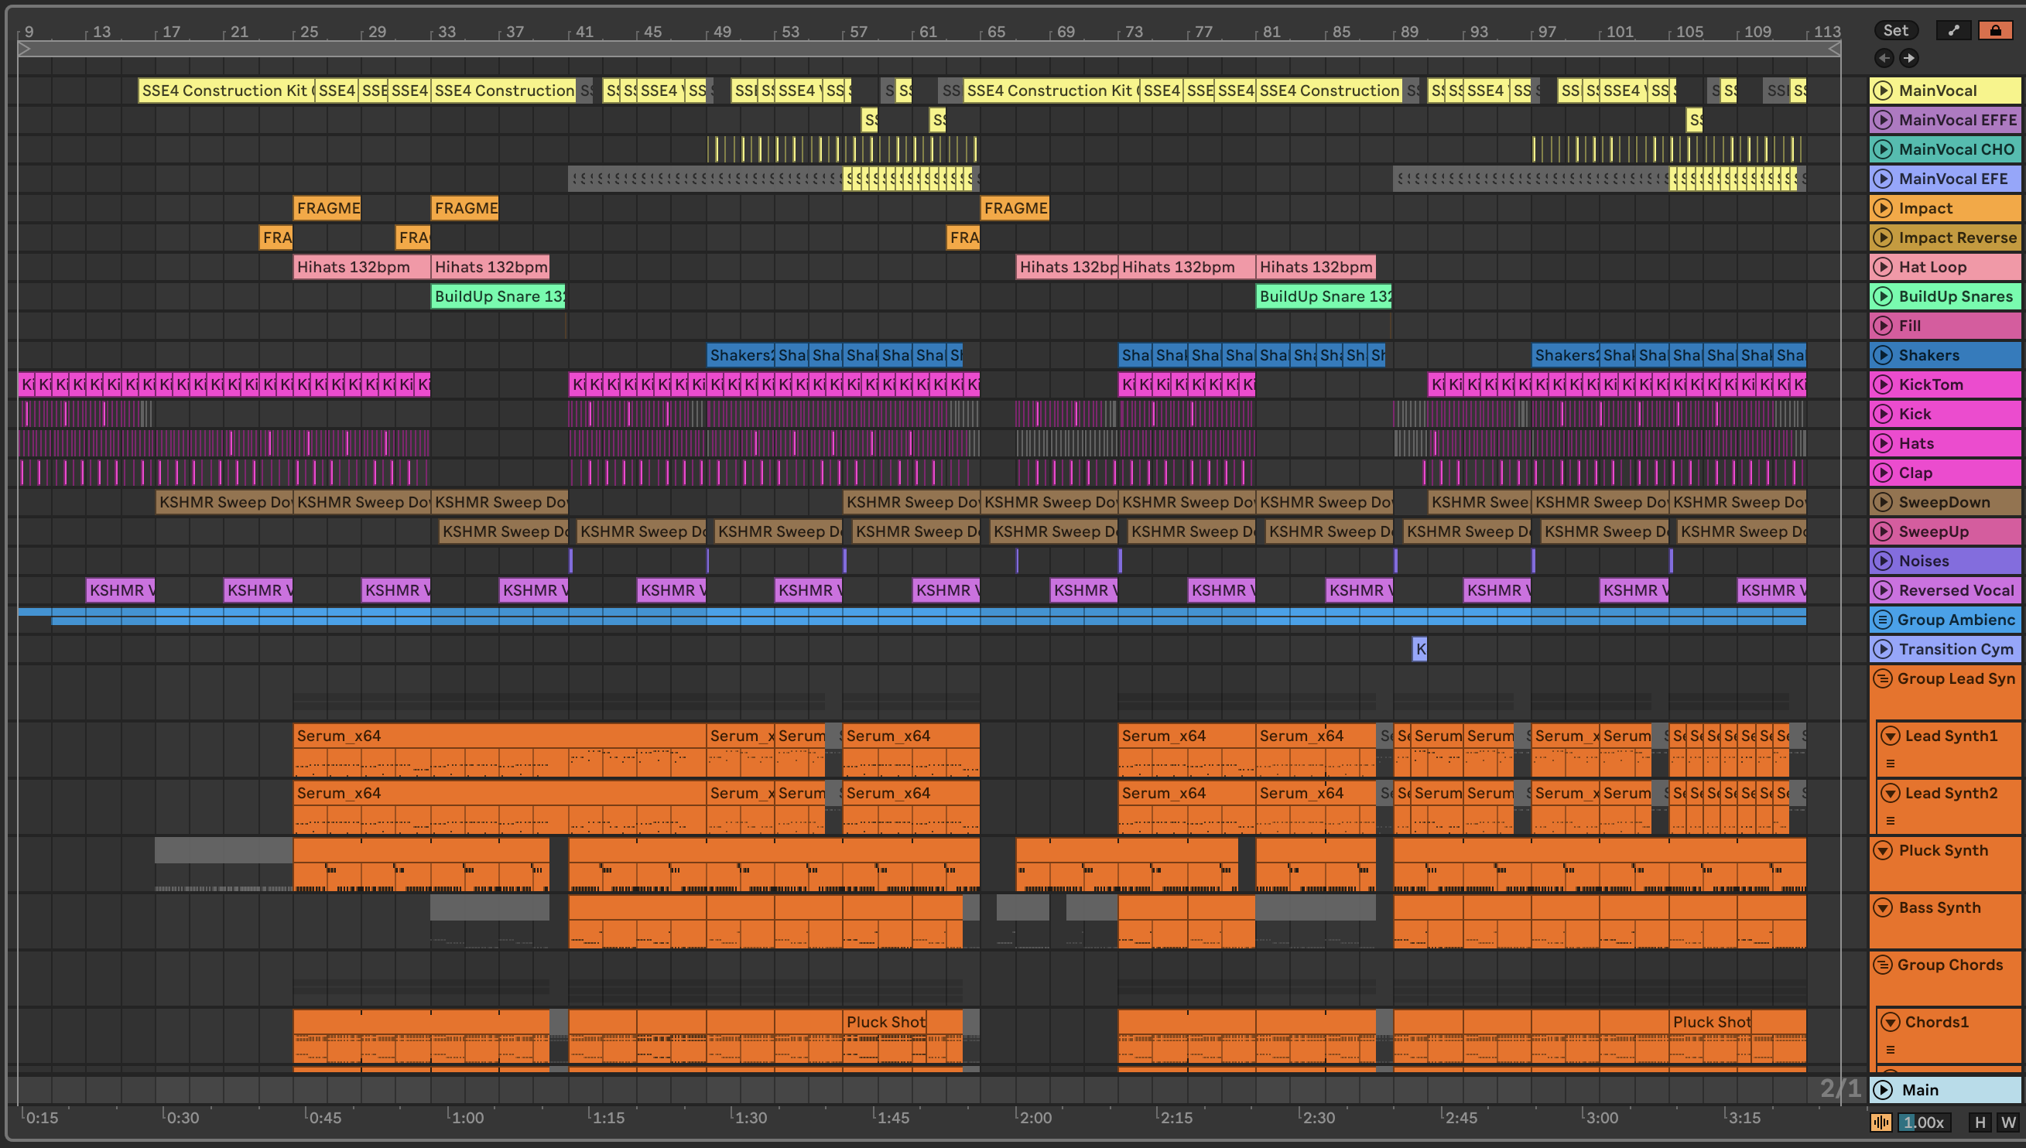Collapse the Bass Synth track arrow
2026x1148 pixels.
[1883, 907]
